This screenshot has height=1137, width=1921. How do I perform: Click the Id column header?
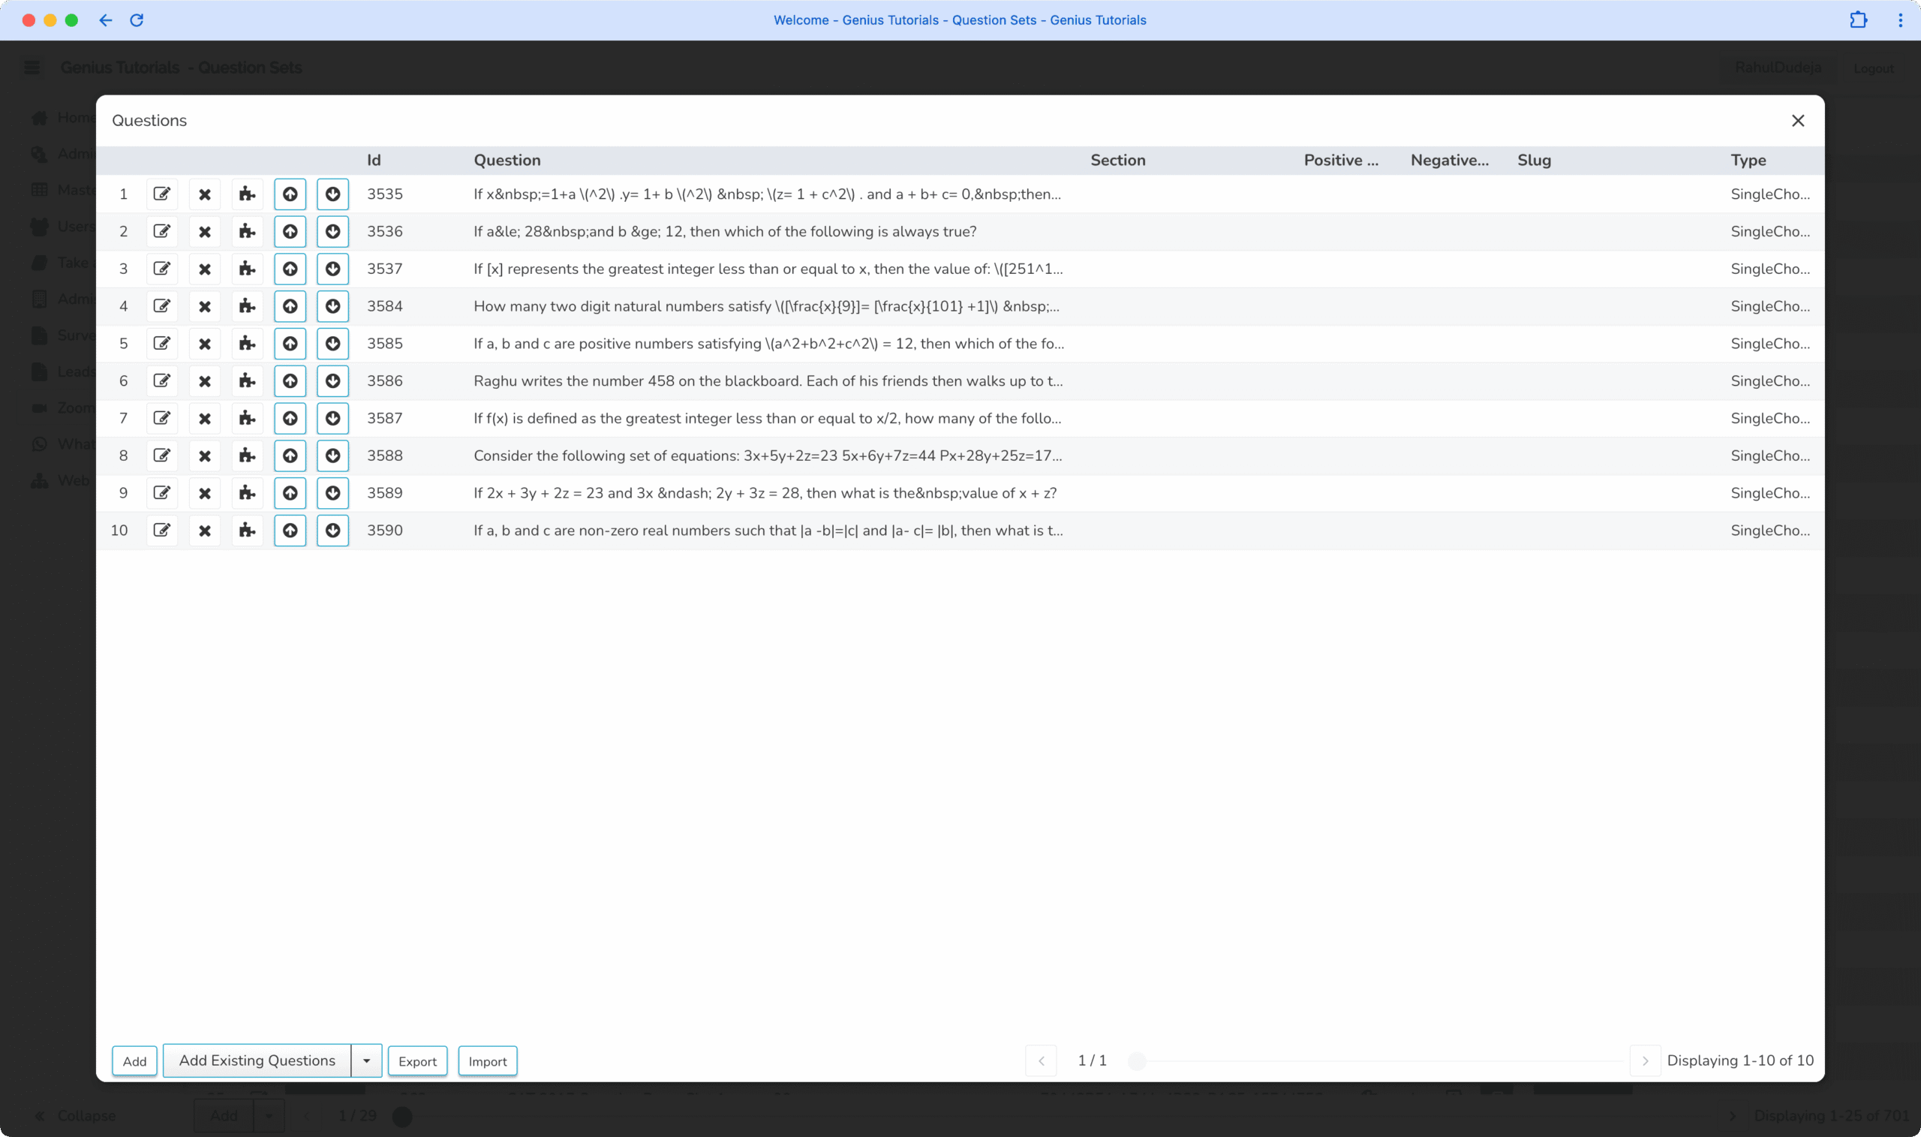coord(374,160)
